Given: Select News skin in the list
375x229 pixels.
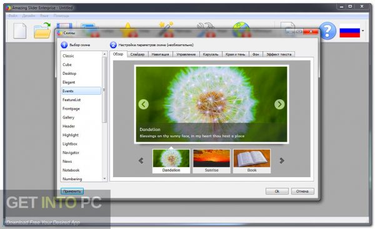Looking at the screenshot, I should point(81,162).
